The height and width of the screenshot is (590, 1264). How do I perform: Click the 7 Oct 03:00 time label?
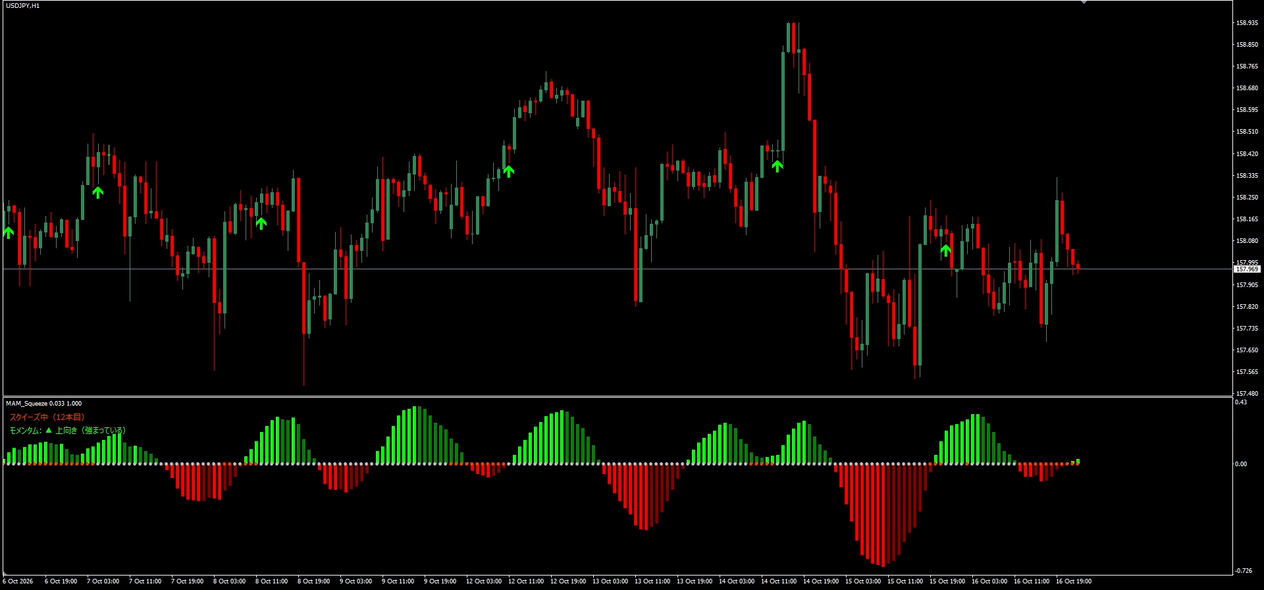coord(103,581)
